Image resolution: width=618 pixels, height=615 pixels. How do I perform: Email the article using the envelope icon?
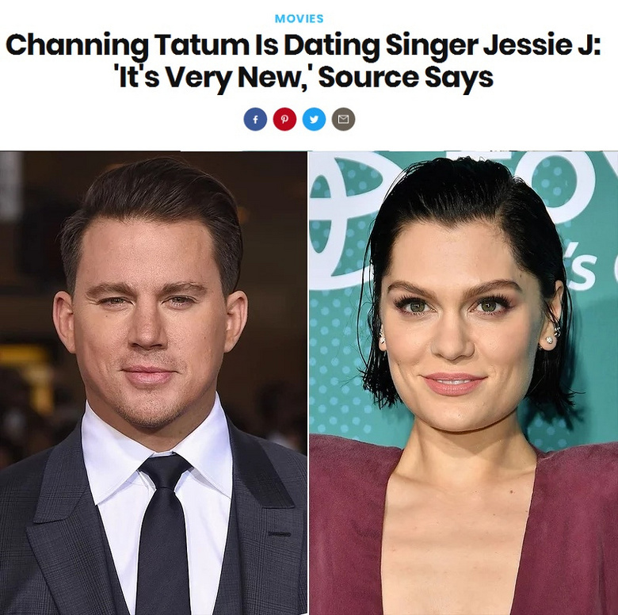(x=343, y=119)
